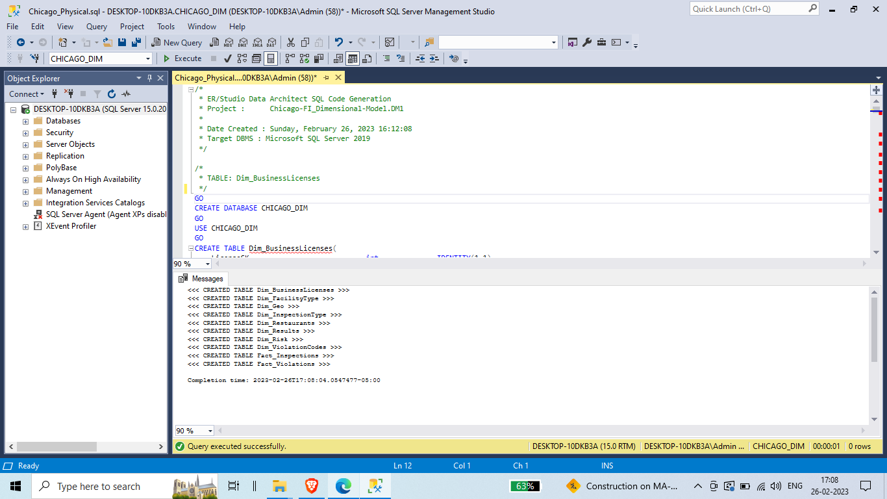The height and width of the screenshot is (499, 887).
Task: Toggle Results to Text mode
Action: coord(338,58)
